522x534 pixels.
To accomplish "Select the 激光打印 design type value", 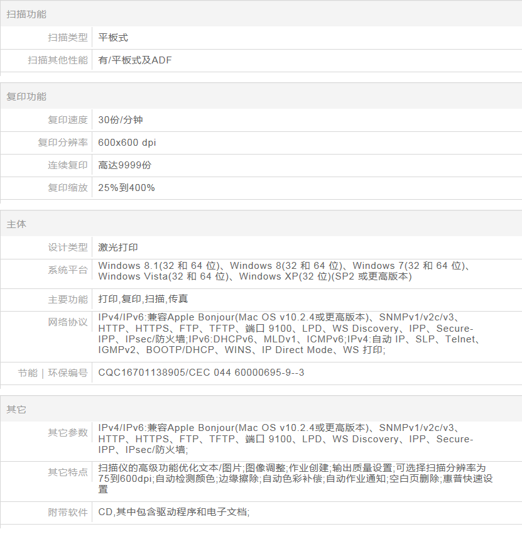I will 118,248.
